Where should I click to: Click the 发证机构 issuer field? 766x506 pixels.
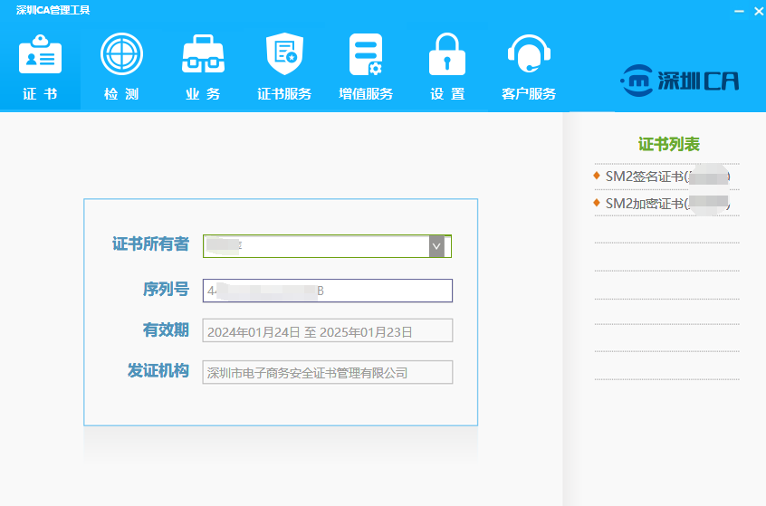pos(327,372)
